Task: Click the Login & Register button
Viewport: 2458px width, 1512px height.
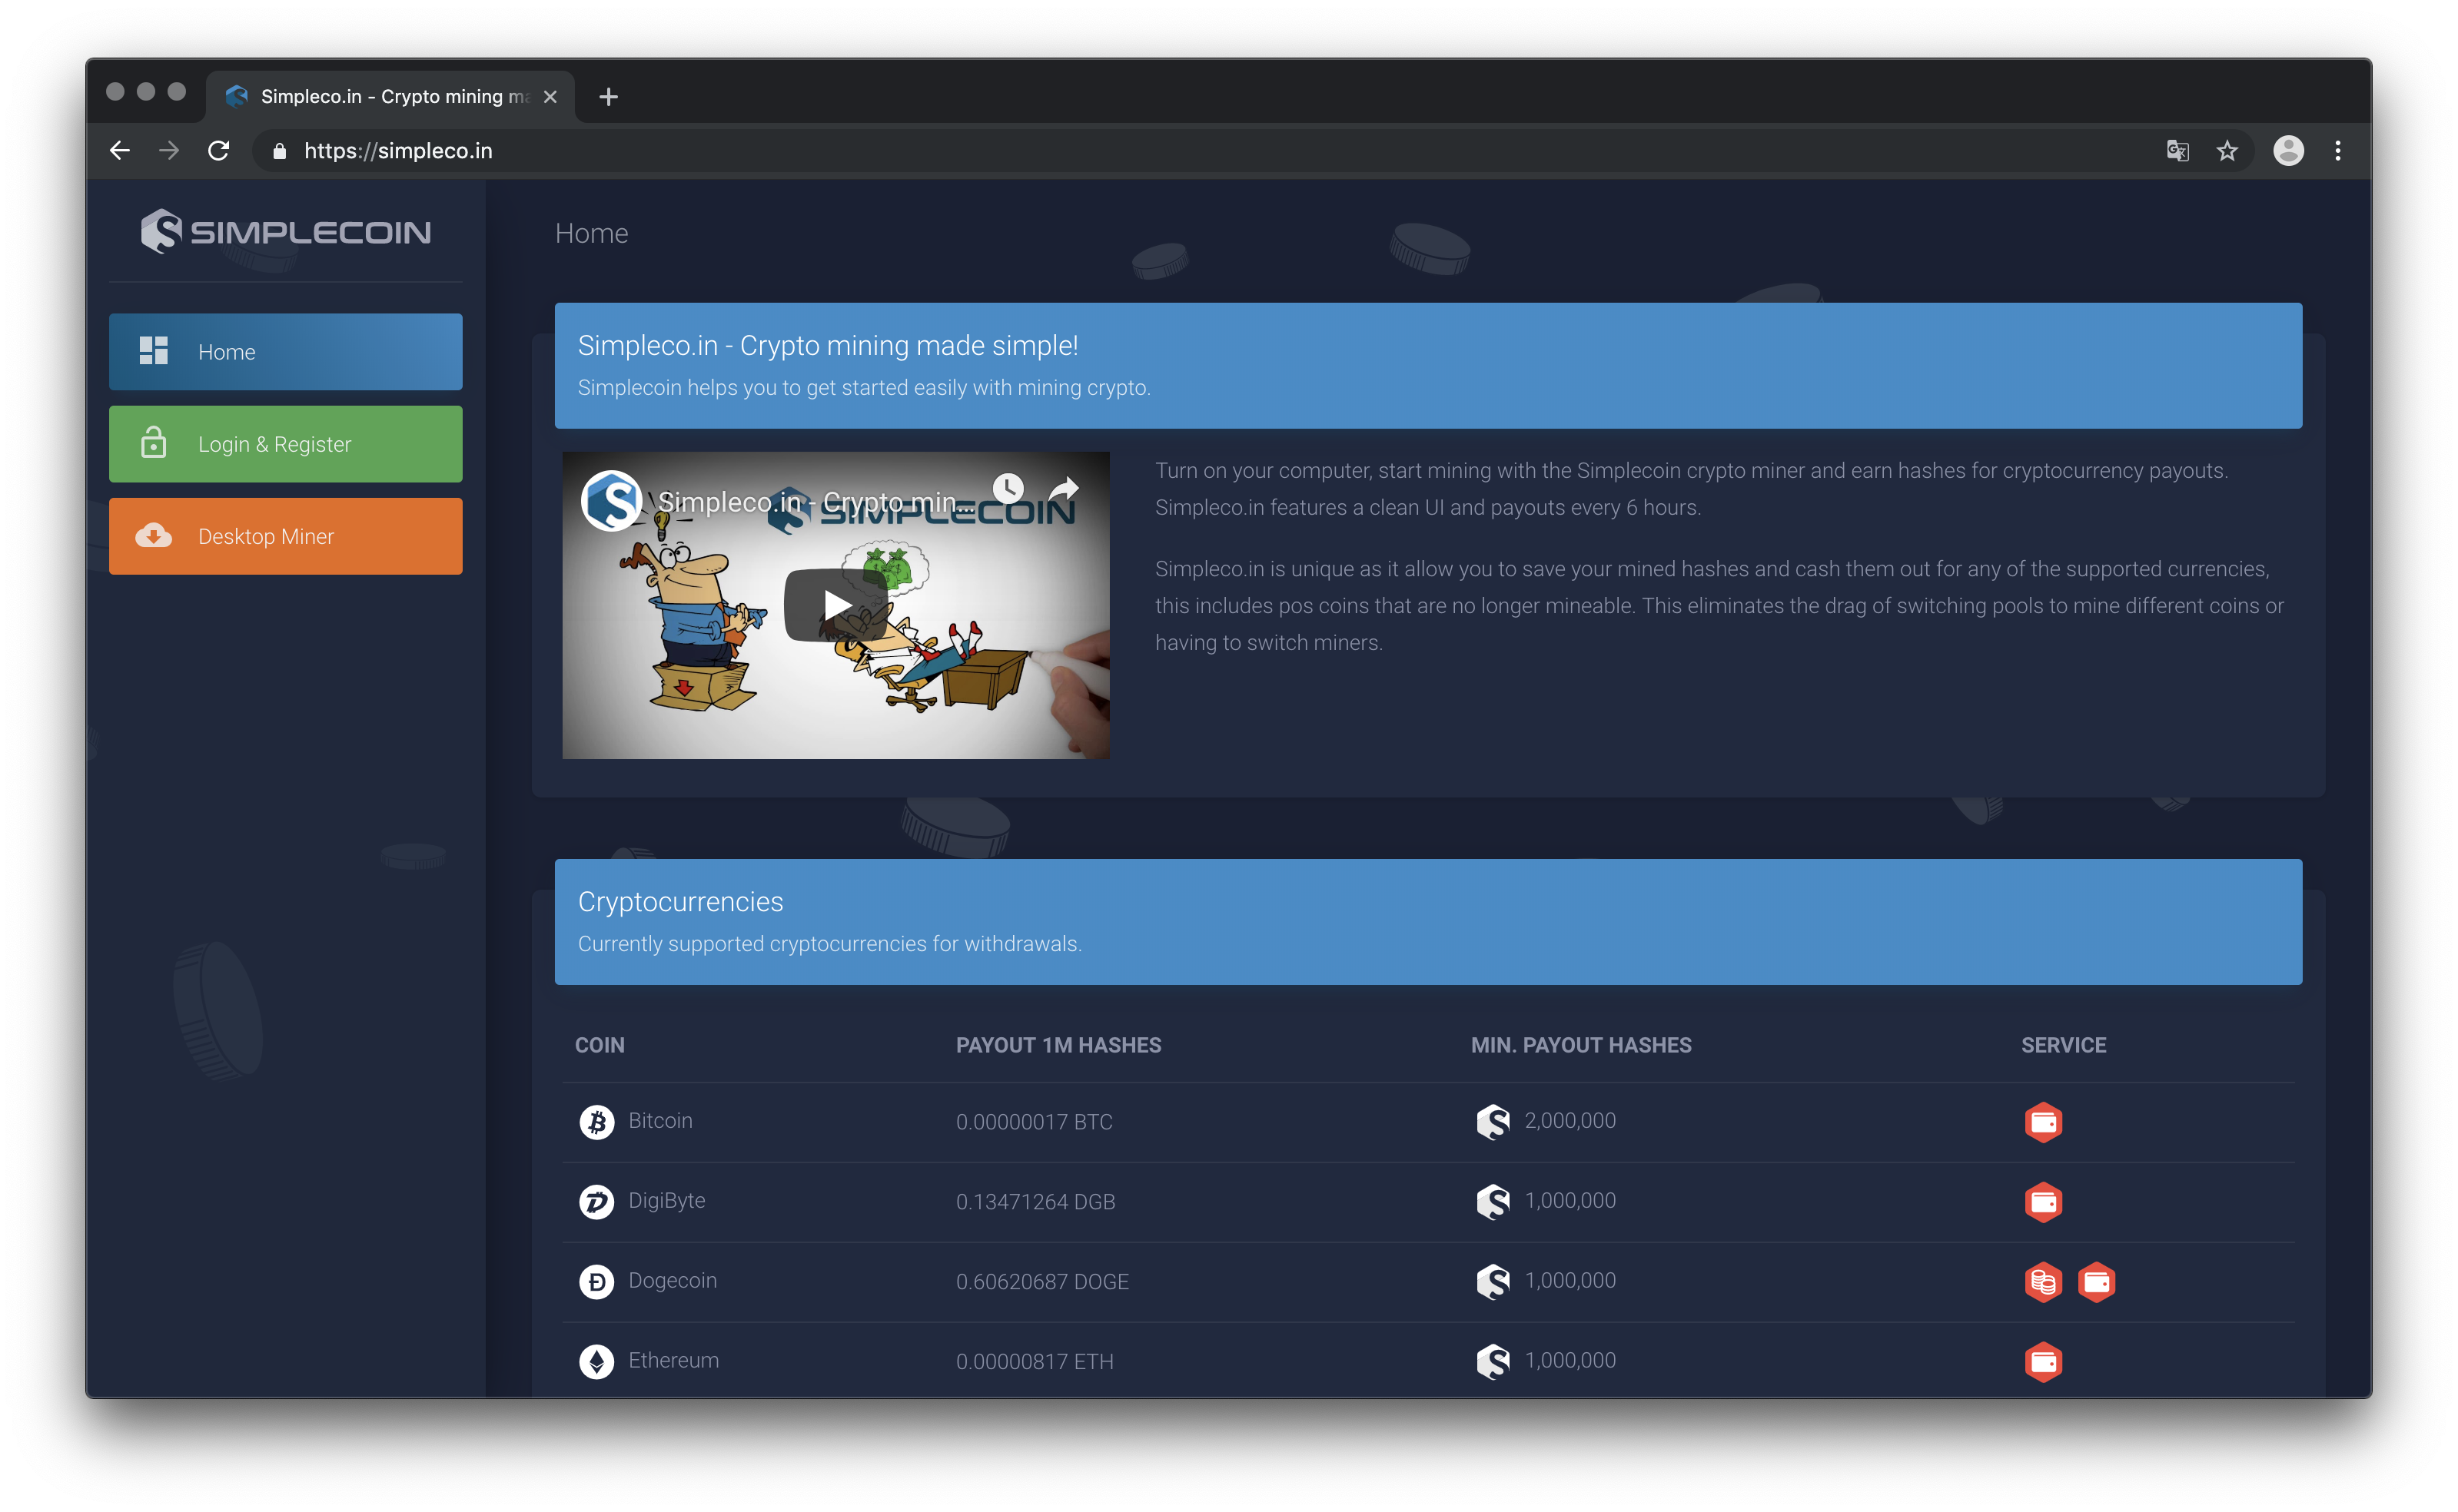Action: coord(285,444)
